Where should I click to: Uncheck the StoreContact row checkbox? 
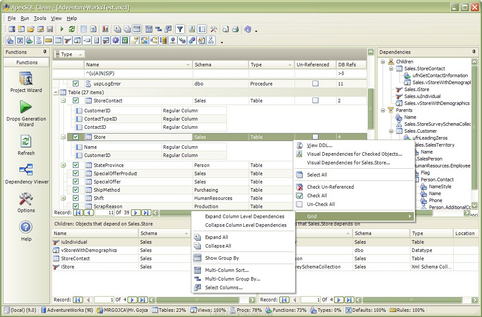[x=75, y=101]
